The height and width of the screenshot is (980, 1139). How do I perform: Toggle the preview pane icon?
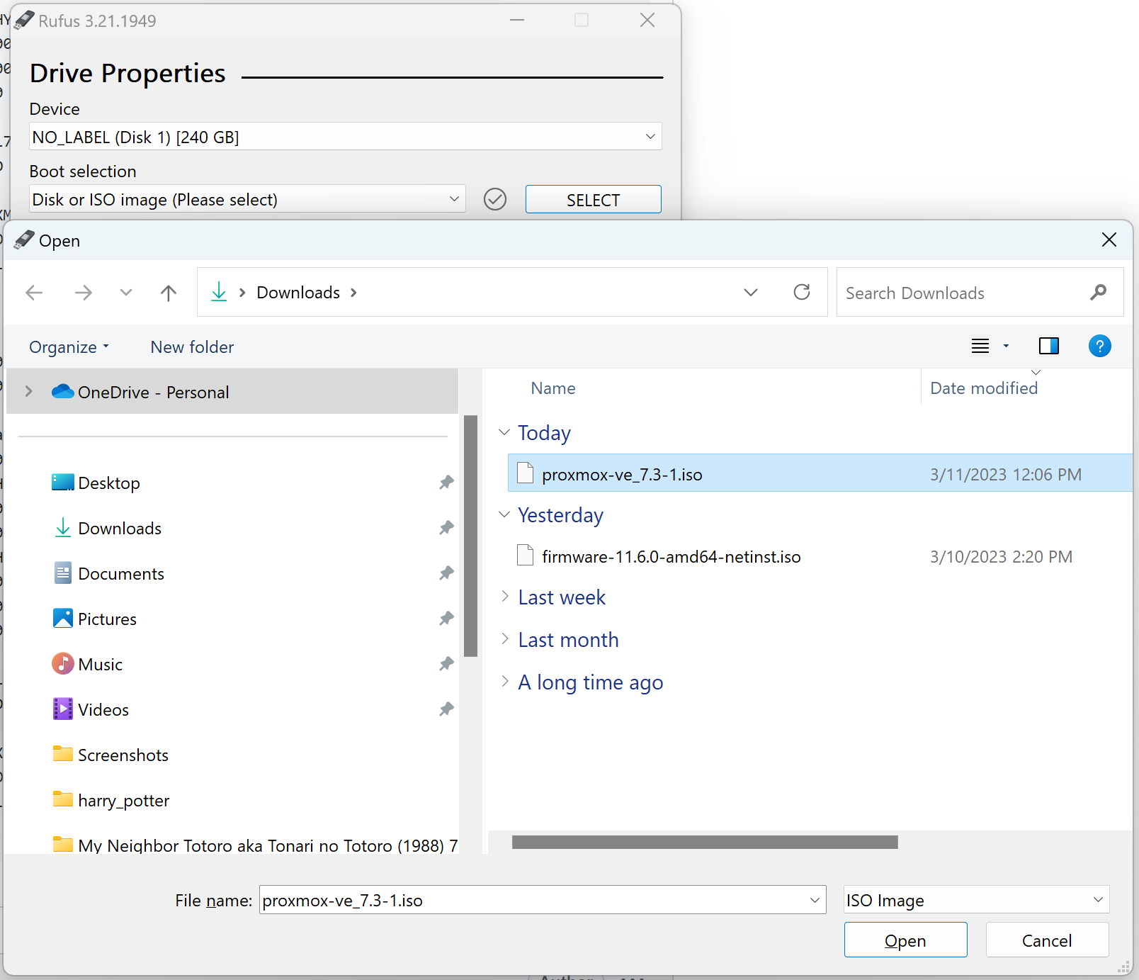pyautogui.click(x=1048, y=347)
